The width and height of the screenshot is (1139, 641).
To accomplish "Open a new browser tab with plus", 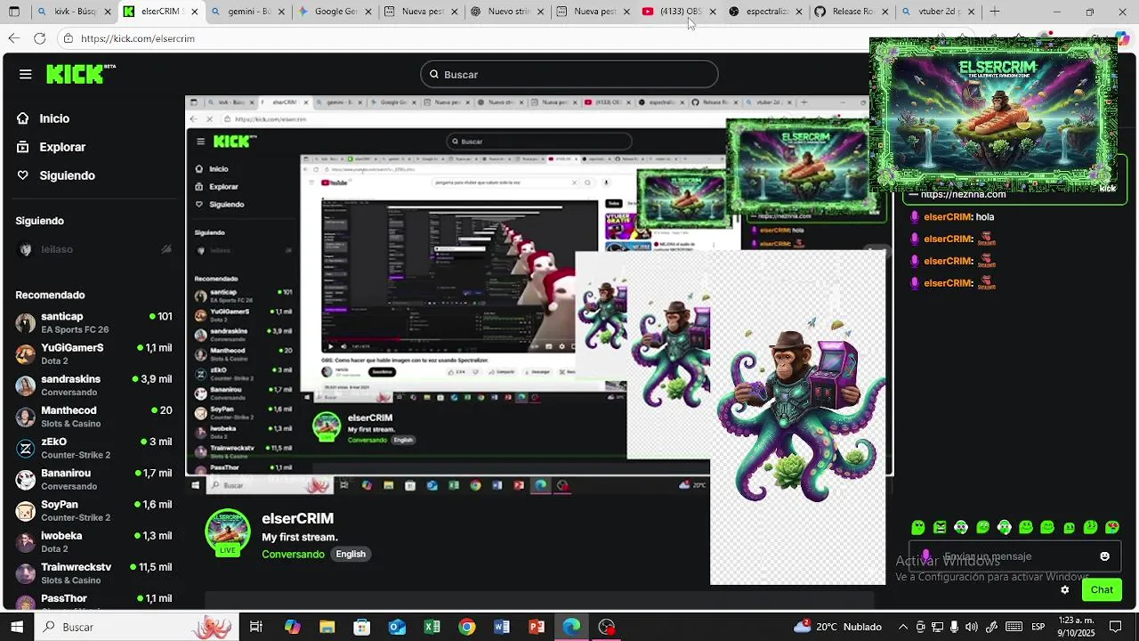I will (x=995, y=12).
